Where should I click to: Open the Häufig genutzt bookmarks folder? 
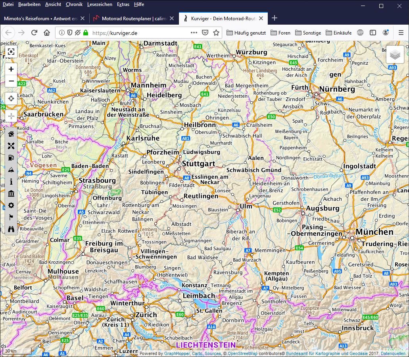246,33
